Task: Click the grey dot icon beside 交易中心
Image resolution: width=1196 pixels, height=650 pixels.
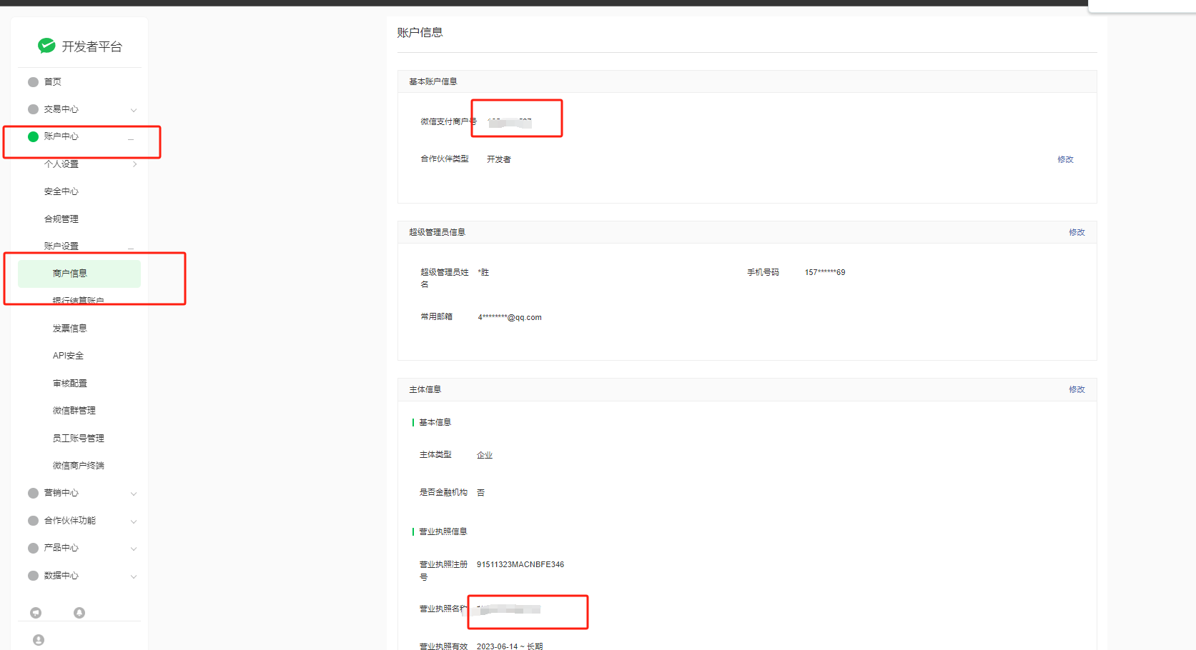Action: [33, 109]
